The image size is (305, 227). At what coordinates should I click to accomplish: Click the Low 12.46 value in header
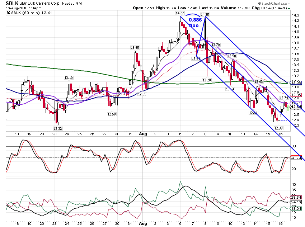[x=188, y=8]
